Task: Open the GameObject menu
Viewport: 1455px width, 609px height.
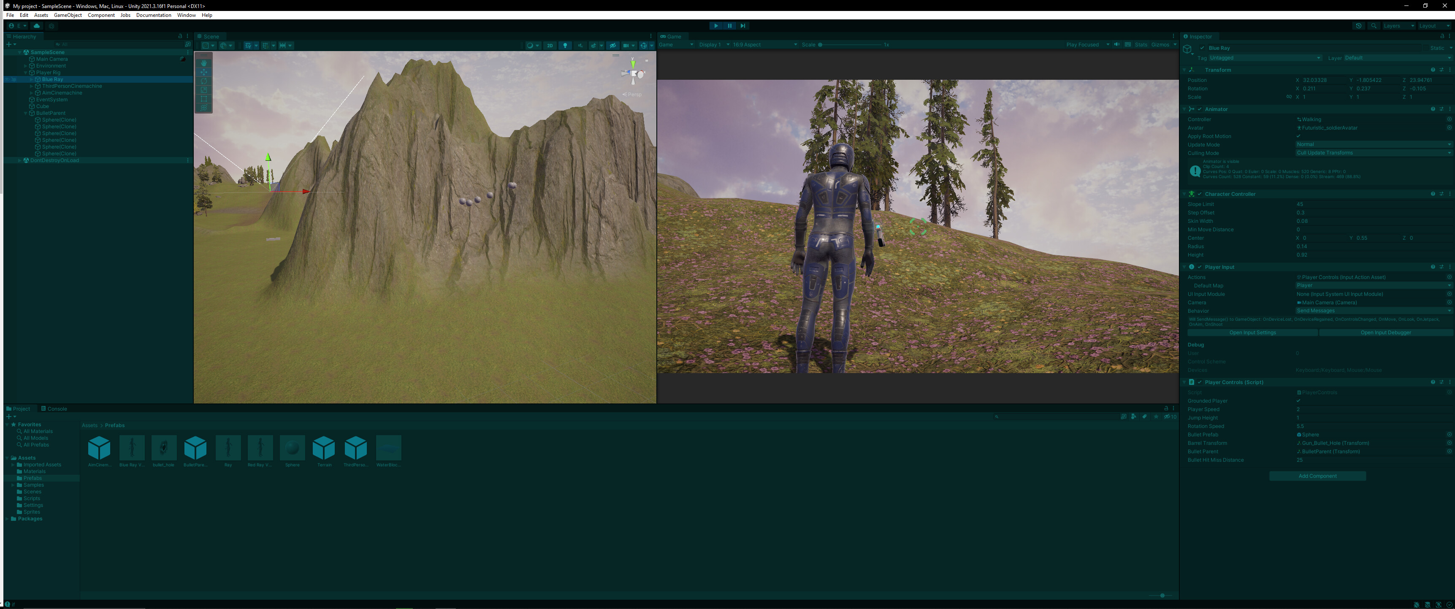Action: pos(68,15)
